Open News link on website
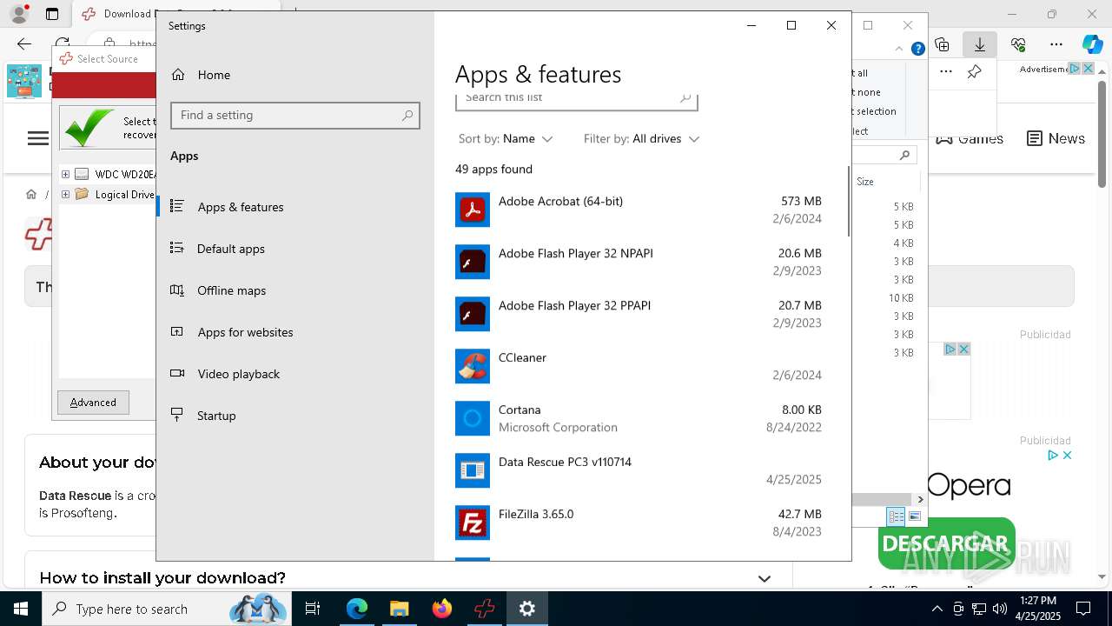 pos(1056,138)
